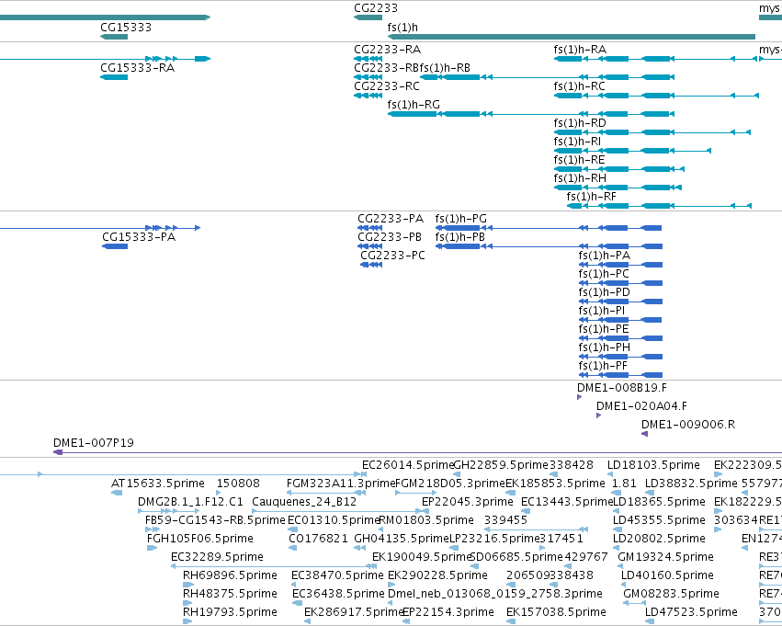The height and width of the screenshot is (626, 782).
Task: Select the 150808 EST label
Action: tap(238, 484)
